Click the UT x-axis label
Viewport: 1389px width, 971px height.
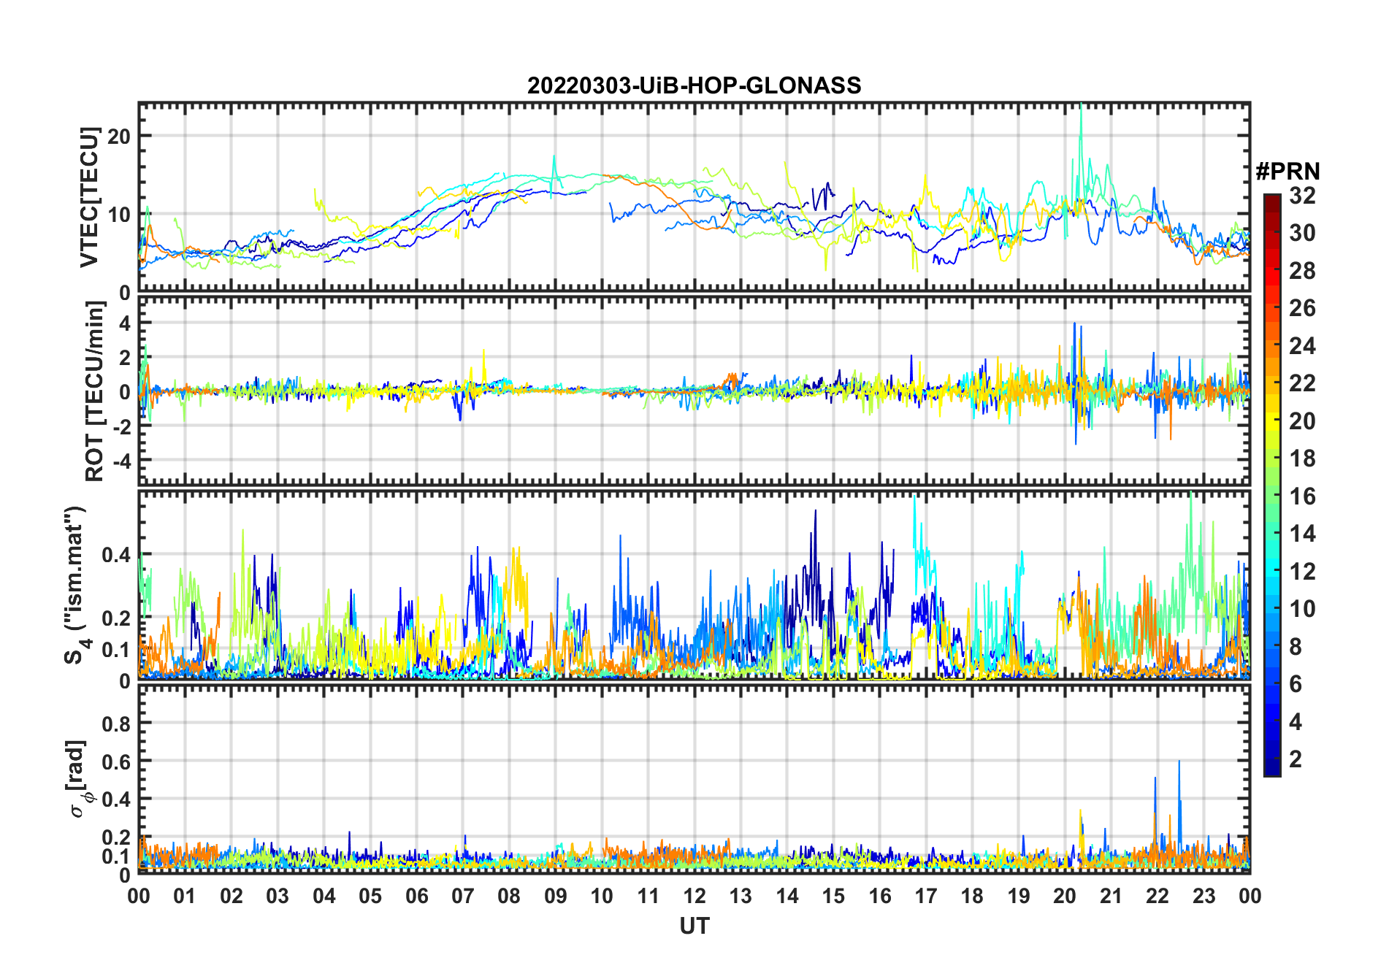pyautogui.click(x=694, y=926)
